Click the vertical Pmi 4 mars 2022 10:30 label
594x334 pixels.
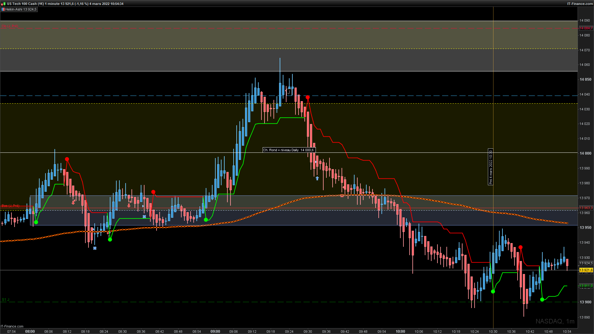(x=490, y=167)
